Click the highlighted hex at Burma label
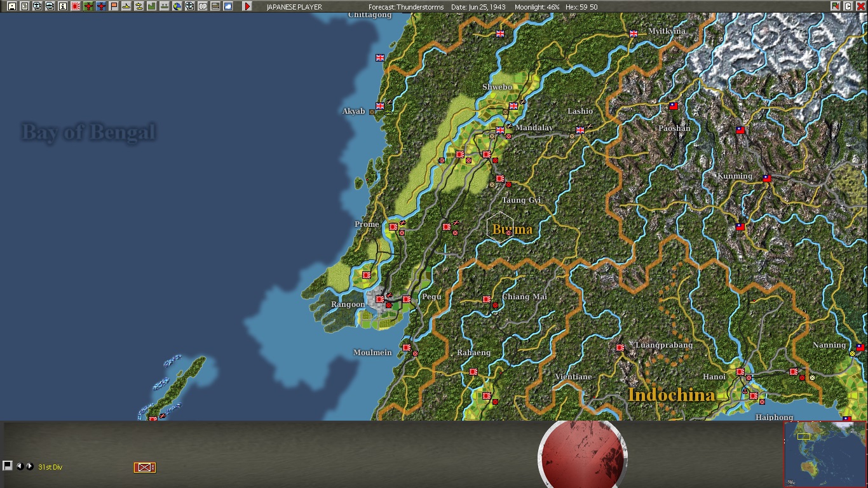 point(501,227)
